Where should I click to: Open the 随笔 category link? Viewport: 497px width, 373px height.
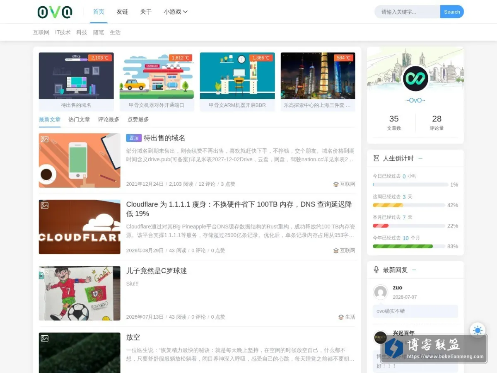pos(99,32)
